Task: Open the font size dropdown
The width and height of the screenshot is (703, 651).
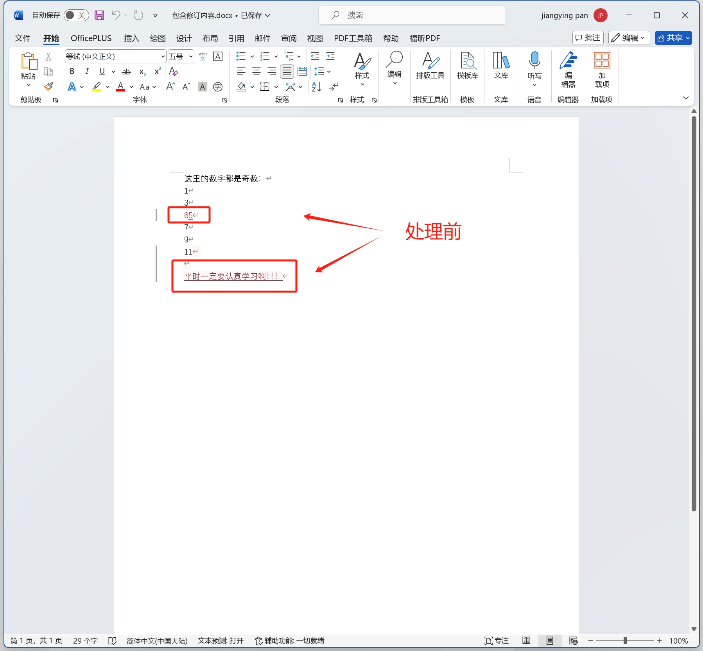Action: [190, 56]
